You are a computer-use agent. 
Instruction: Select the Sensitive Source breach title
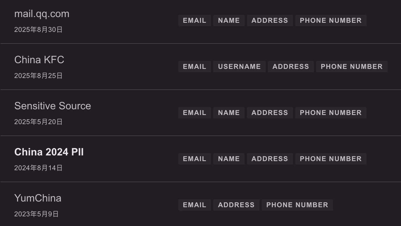coord(52,106)
